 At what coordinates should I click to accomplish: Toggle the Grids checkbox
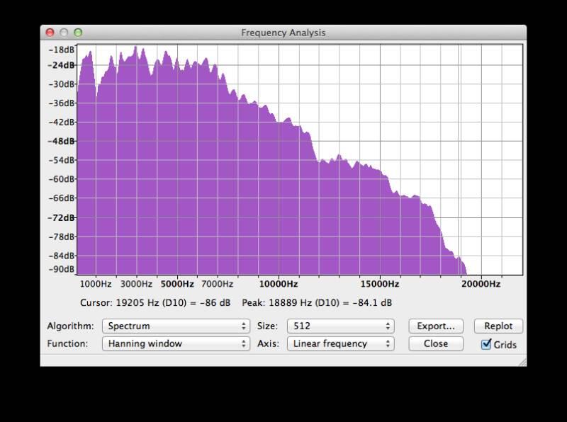[486, 345]
